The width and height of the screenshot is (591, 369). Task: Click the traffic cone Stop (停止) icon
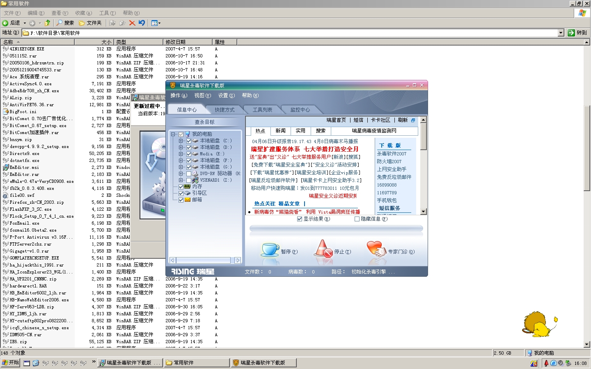tap(323, 248)
